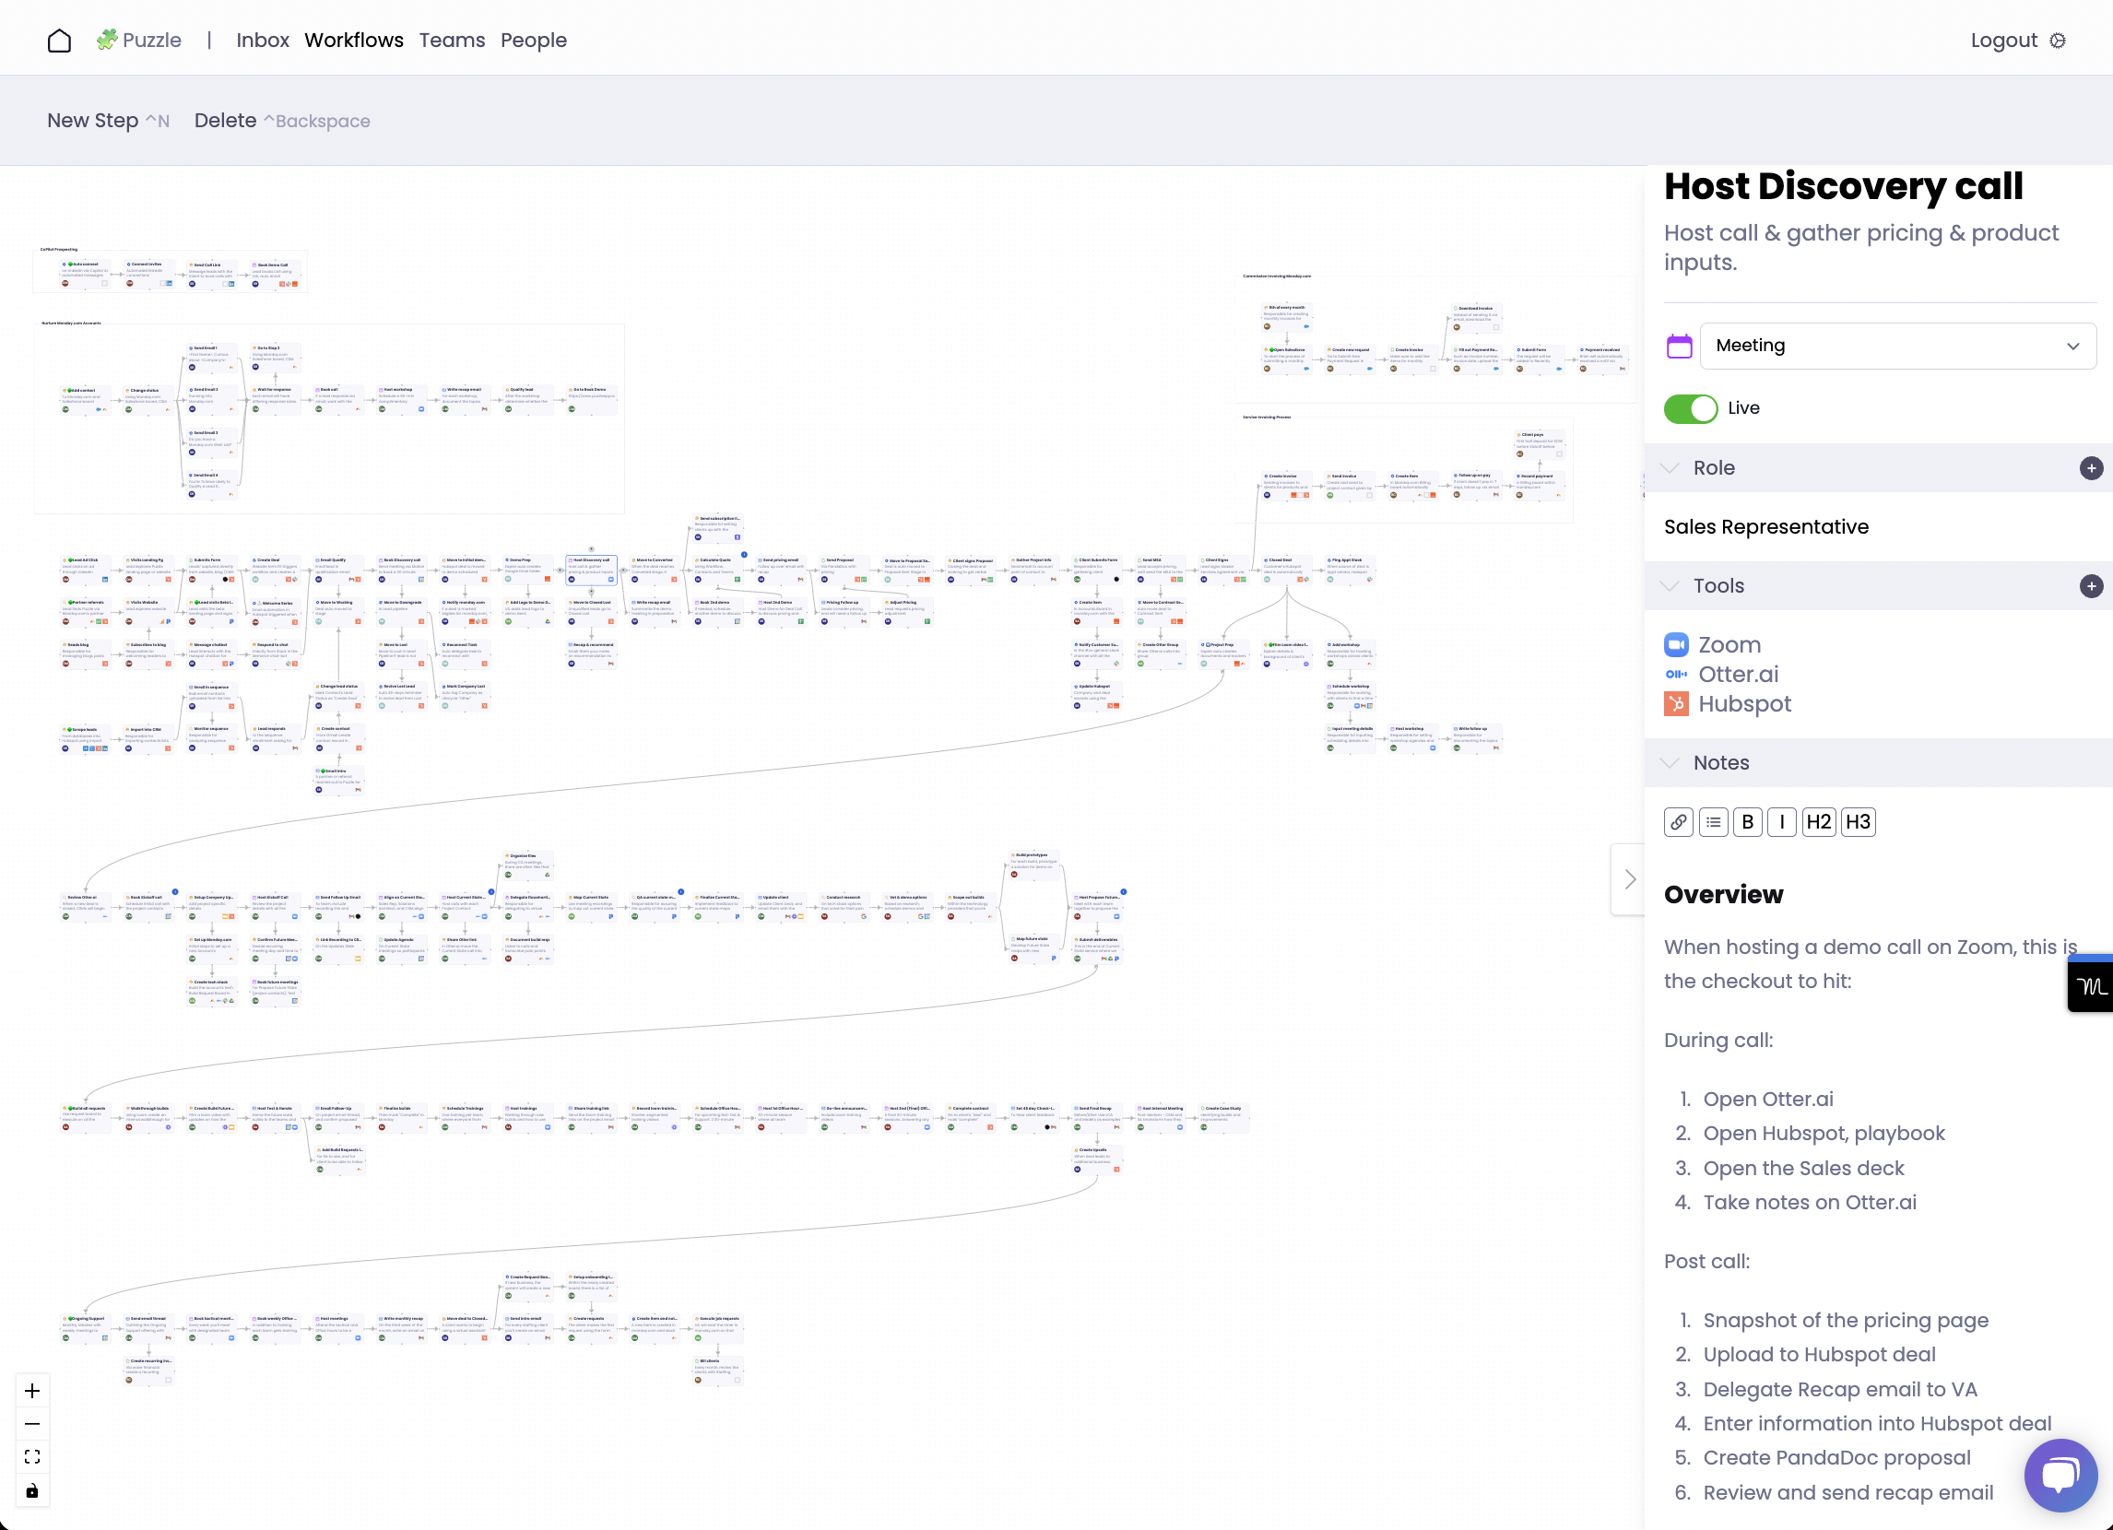
Task: Open the settings gear icon
Action: point(2058,40)
